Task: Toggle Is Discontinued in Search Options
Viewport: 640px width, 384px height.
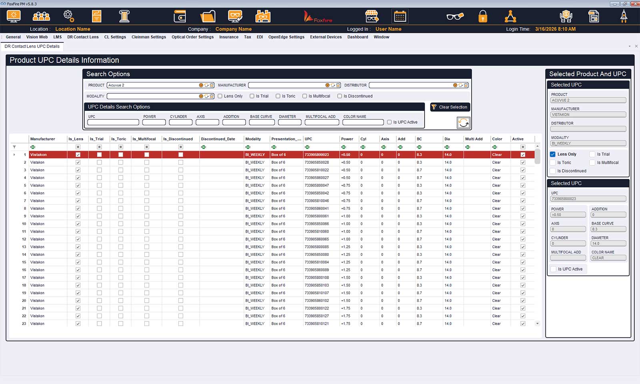Action: click(340, 96)
